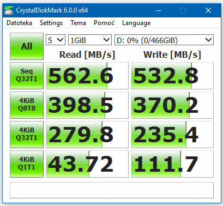Screen dimensions: 223x206
Task: Click the Write [MB/s] column header
Action: (172, 54)
